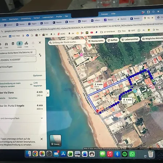Open WhatsApp from the Dock
The image size is (163, 163).
pos(132,154)
